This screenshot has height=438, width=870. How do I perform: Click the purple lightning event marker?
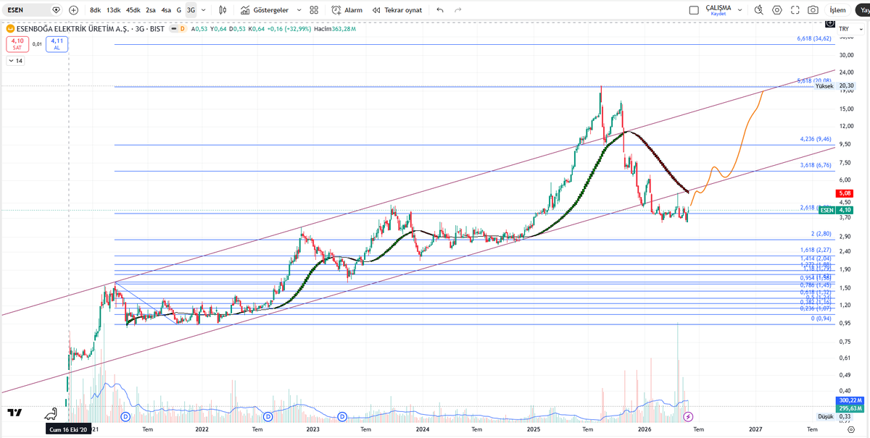point(689,417)
